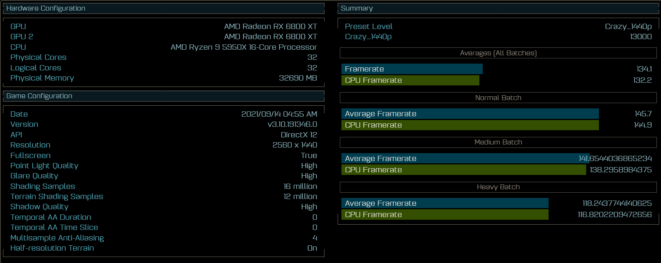This screenshot has width=661, height=263.
Task: Click the Hardware Configuration header
Action: 46,8
